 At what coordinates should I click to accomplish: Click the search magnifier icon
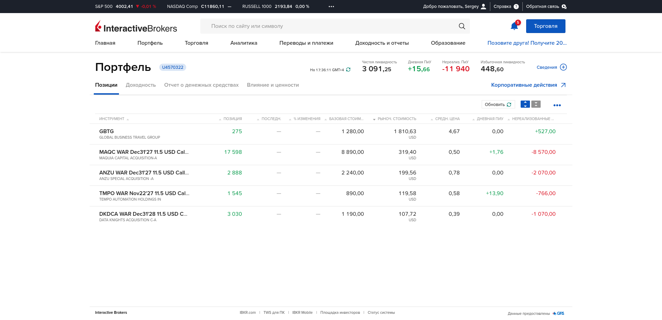point(462,26)
